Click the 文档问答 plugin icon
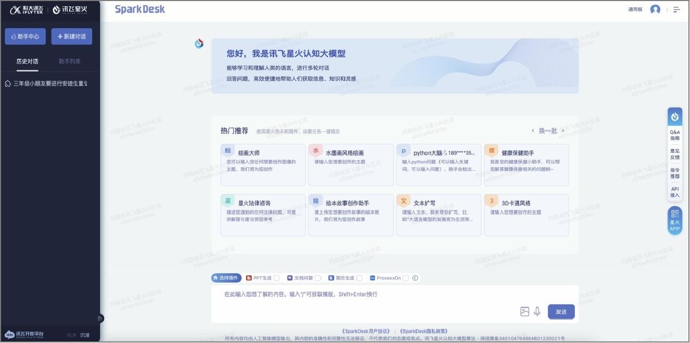The width and height of the screenshot is (690, 343). point(290,278)
